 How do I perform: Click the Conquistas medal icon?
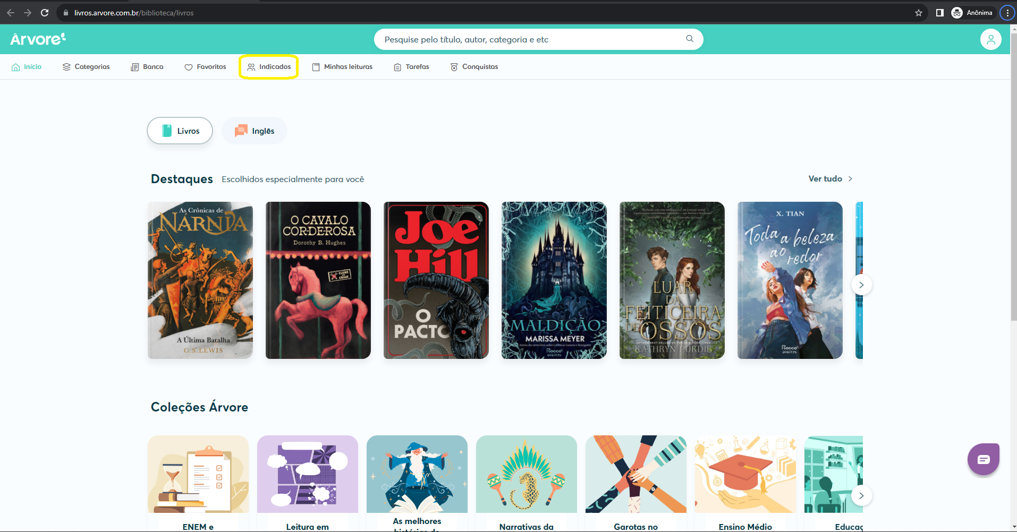454,67
